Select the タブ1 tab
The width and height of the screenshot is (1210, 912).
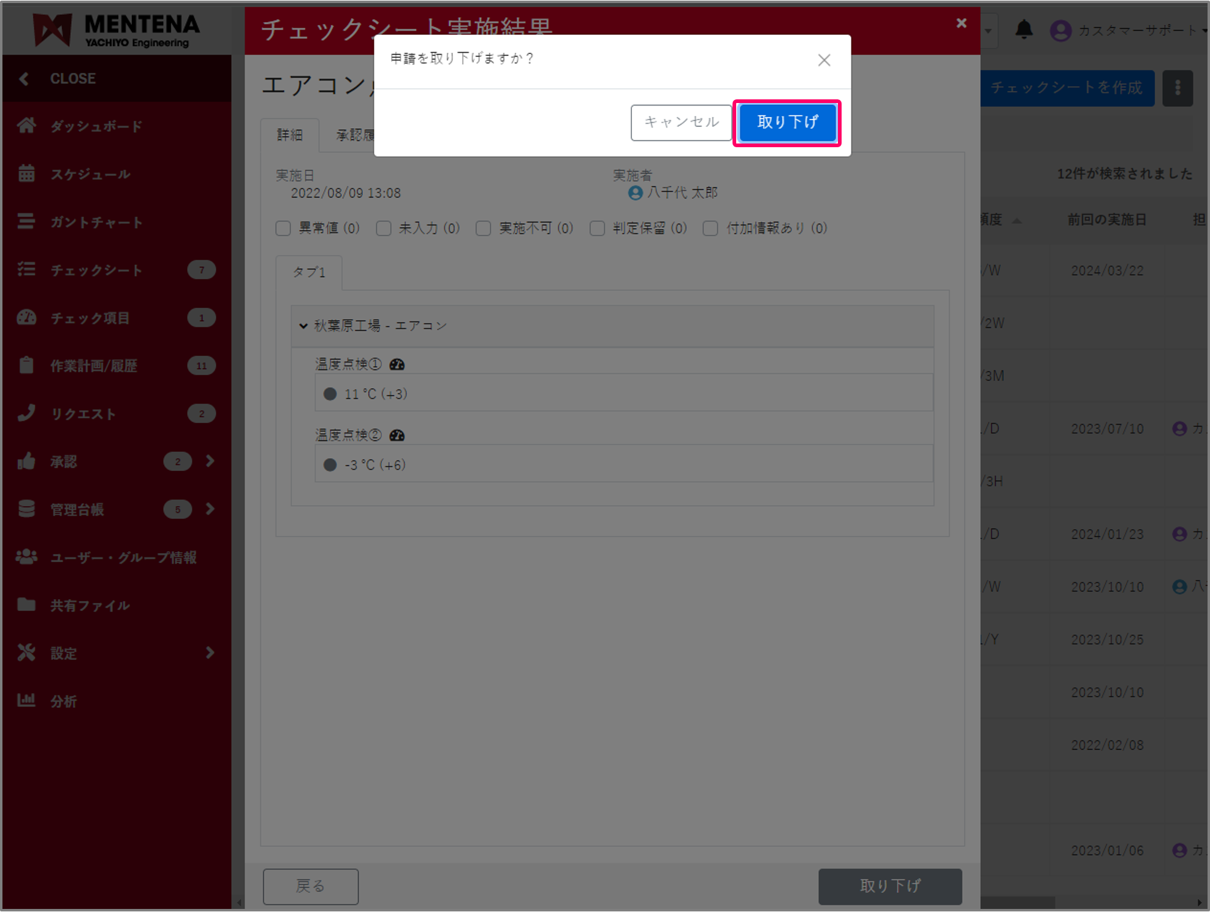(x=309, y=272)
